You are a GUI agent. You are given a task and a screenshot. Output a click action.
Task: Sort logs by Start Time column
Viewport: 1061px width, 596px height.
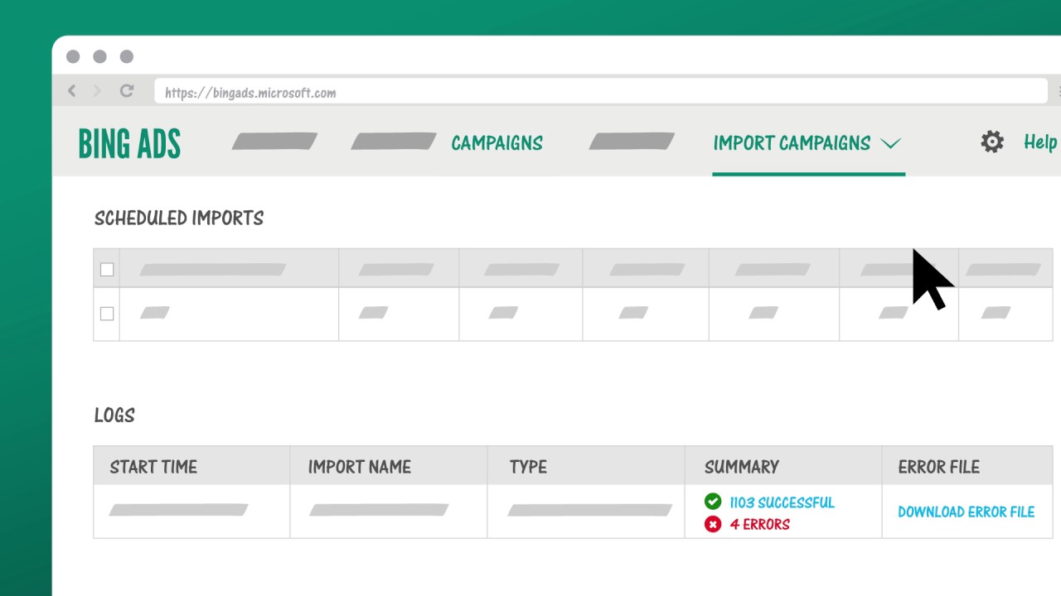click(153, 467)
